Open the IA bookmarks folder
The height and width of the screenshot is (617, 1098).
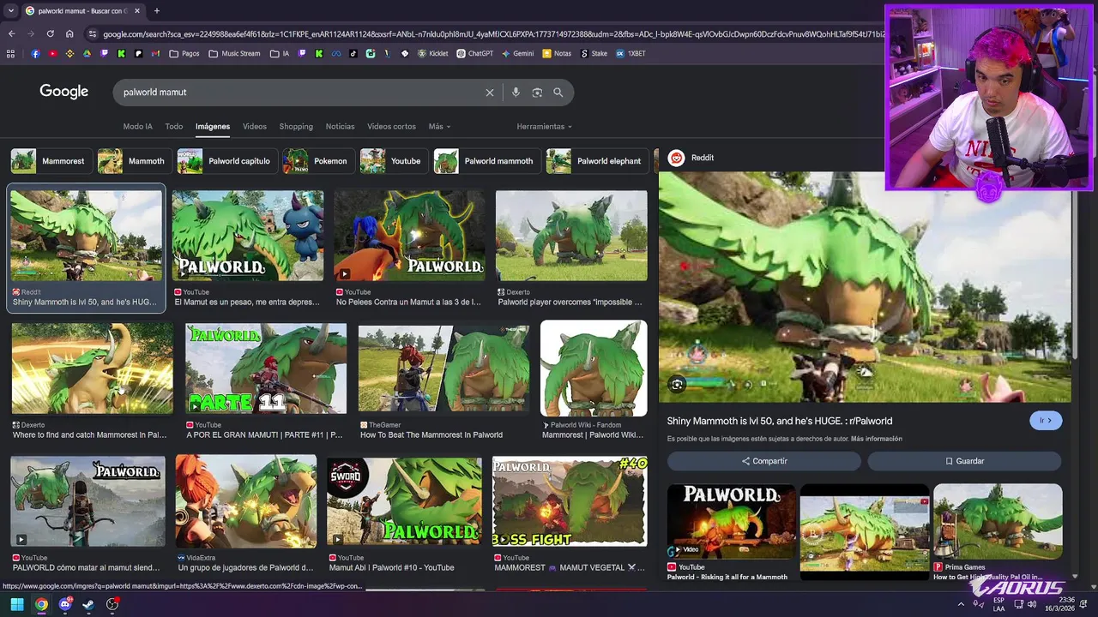pyautogui.click(x=280, y=53)
